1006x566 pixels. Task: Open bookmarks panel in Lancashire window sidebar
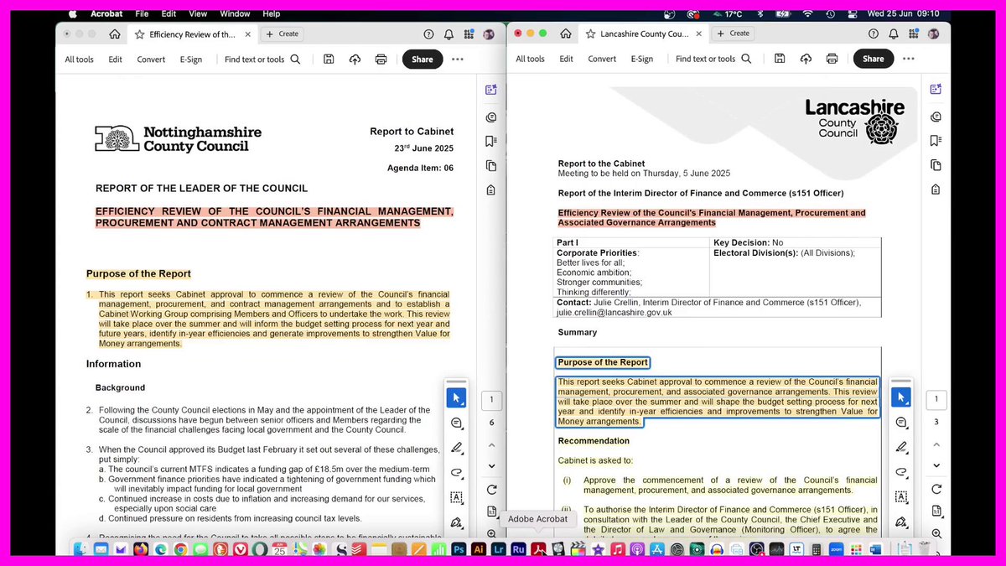(x=935, y=140)
